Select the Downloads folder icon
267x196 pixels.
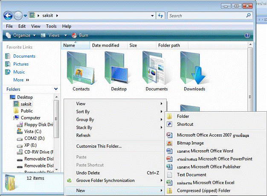click(x=194, y=71)
